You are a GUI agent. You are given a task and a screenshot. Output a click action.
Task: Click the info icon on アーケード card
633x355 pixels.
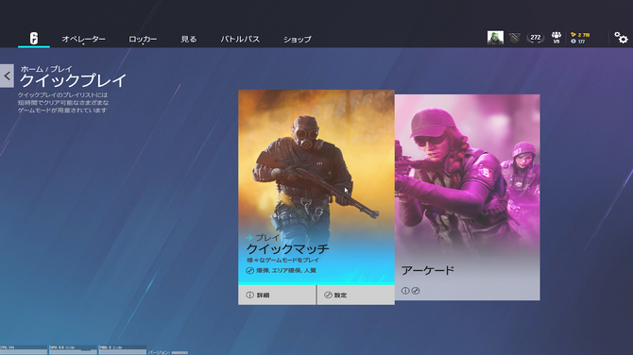[x=405, y=291]
